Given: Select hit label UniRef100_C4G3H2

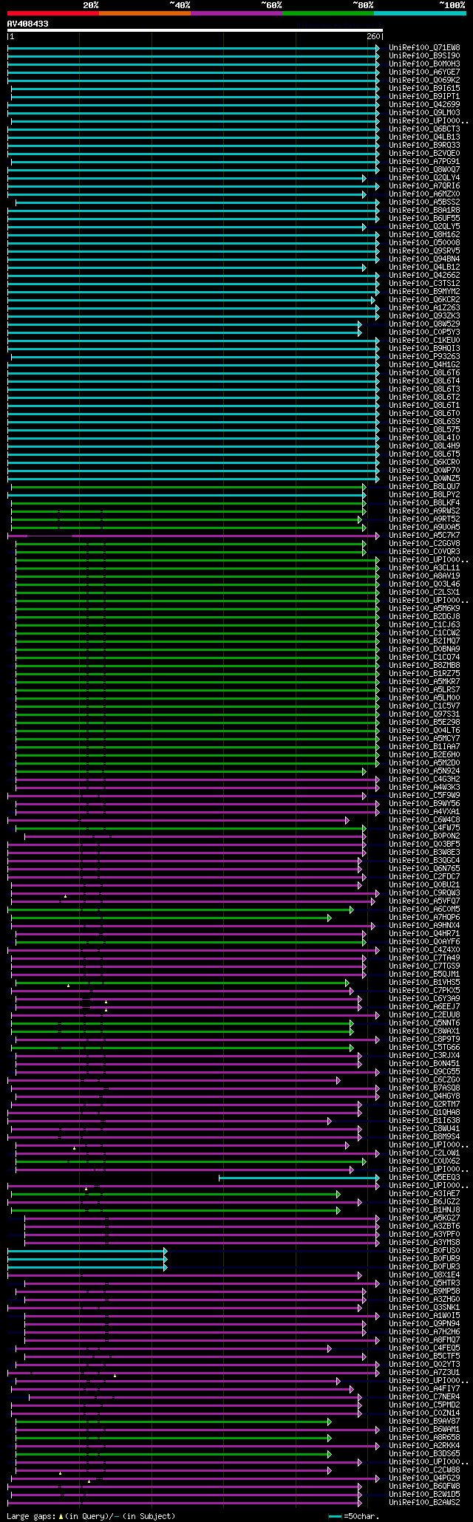Looking at the screenshot, I should tap(424, 779).
